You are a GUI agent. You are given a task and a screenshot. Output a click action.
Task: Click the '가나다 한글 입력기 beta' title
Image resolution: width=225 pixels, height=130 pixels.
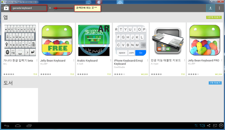[x=18, y=61]
